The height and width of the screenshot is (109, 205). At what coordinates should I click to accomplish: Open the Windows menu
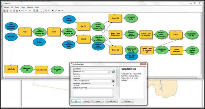click(30, 7)
